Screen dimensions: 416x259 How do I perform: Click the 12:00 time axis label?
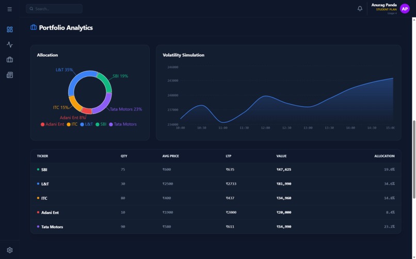click(x=265, y=128)
